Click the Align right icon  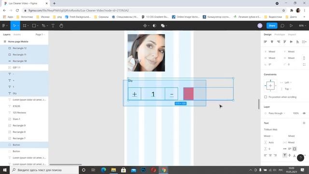pos(279,42)
